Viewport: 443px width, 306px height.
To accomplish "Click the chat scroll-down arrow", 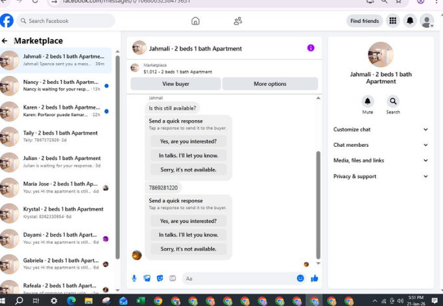I will pyautogui.click(x=318, y=263).
